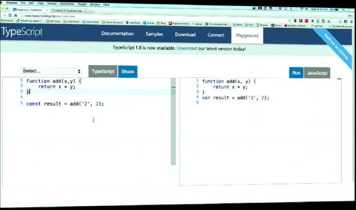Screen dimensions: 356x210
Task: Open the Tech bookmark folder
Action: [249, 25]
